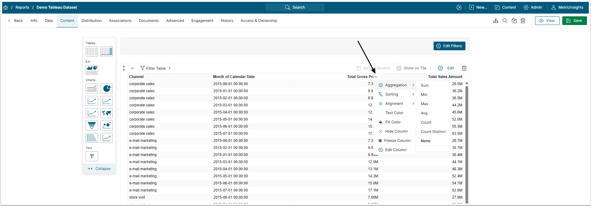
Task: Insert a Text block element
Action: pos(92,156)
